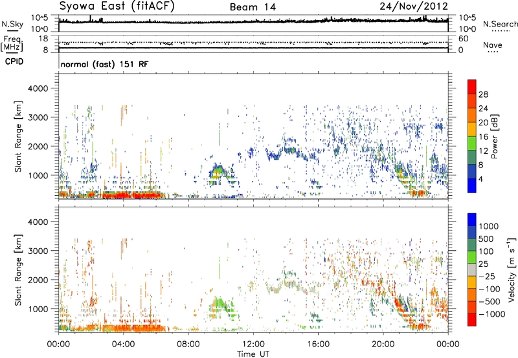Click the +100 label on velocity scale

(x=486, y=251)
